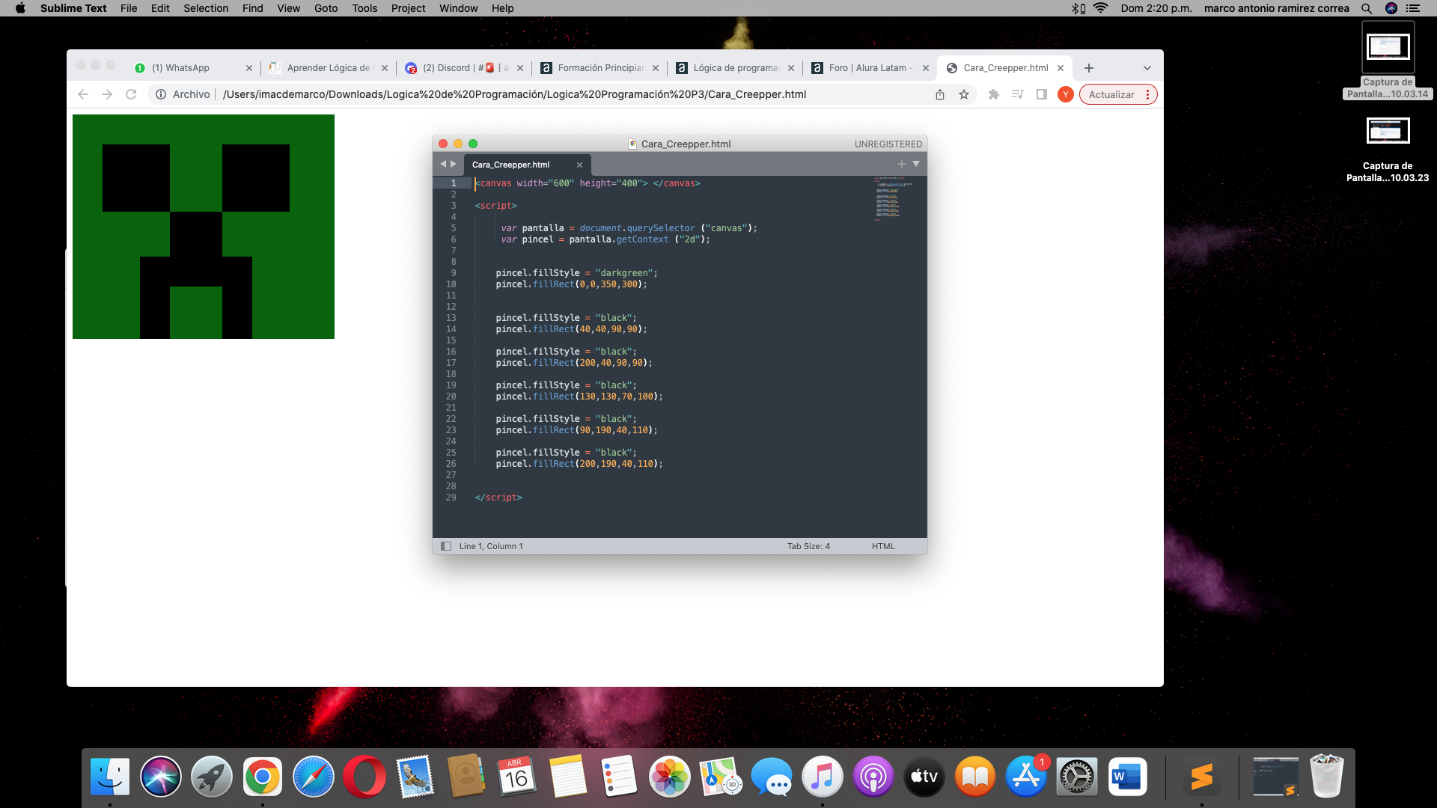Open Podcasts app in the Dock

873,777
